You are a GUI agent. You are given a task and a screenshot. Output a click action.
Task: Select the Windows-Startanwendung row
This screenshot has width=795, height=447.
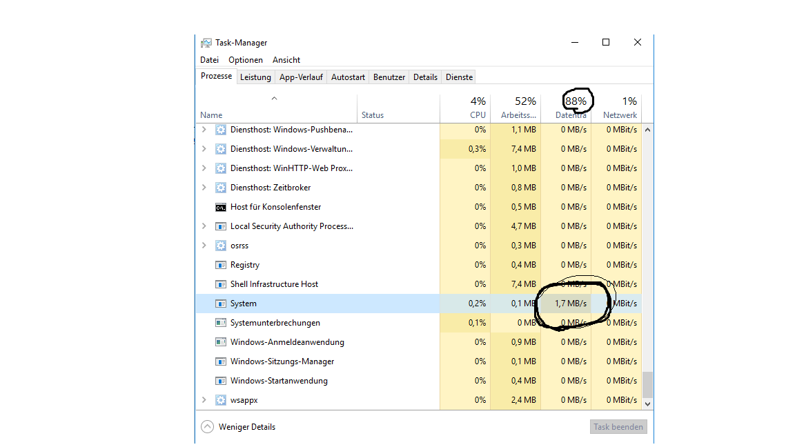pyautogui.click(x=419, y=381)
